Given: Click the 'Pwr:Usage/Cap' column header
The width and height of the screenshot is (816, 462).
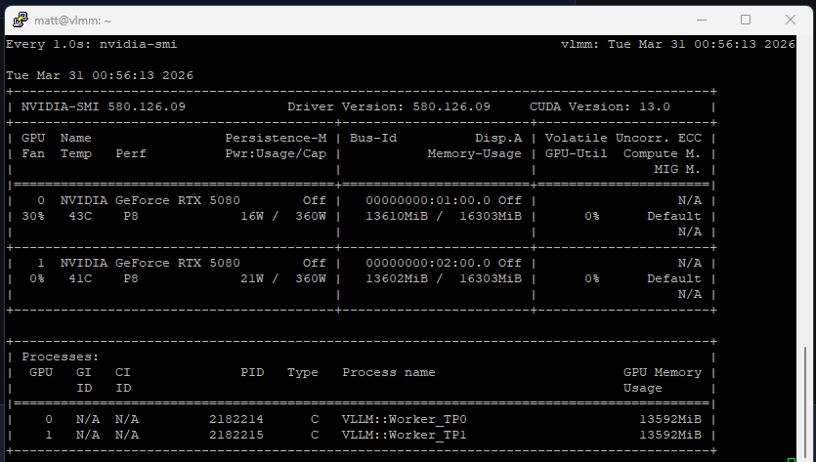Looking at the screenshot, I should [x=276, y=153].
